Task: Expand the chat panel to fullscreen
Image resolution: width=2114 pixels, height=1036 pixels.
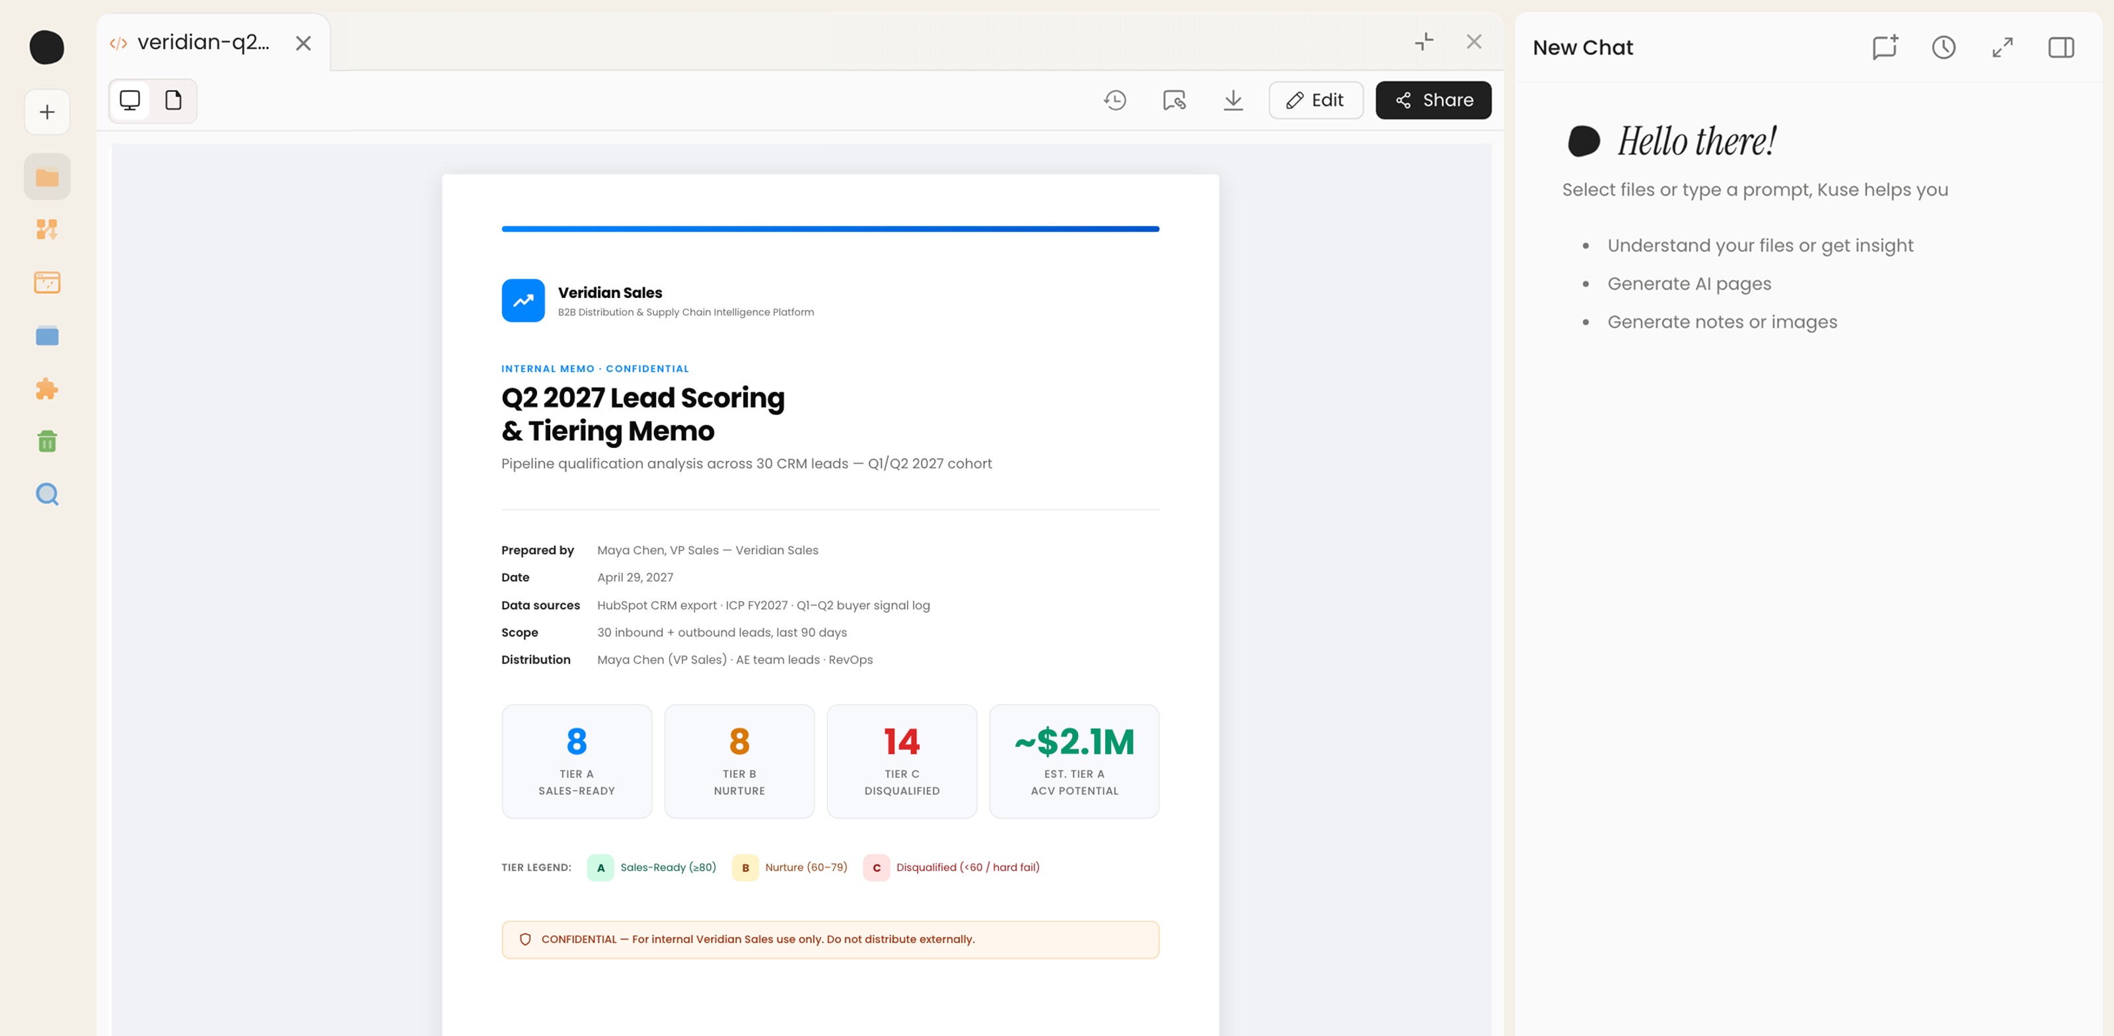Action: (2002, 47)
